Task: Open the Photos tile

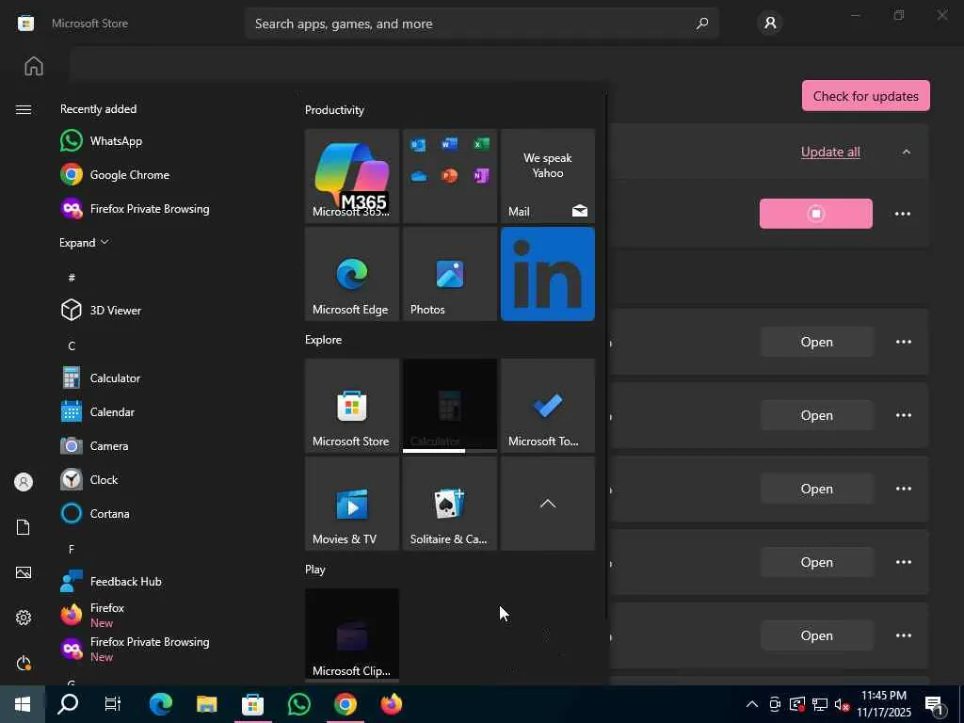Action: point(449,274)
